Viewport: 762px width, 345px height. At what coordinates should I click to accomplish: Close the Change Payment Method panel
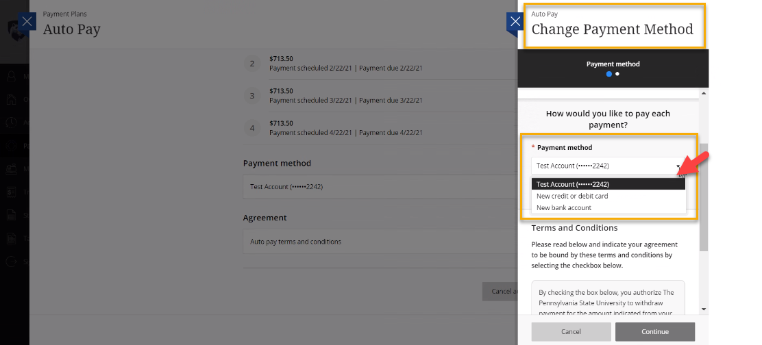click(x=515, y=23)
